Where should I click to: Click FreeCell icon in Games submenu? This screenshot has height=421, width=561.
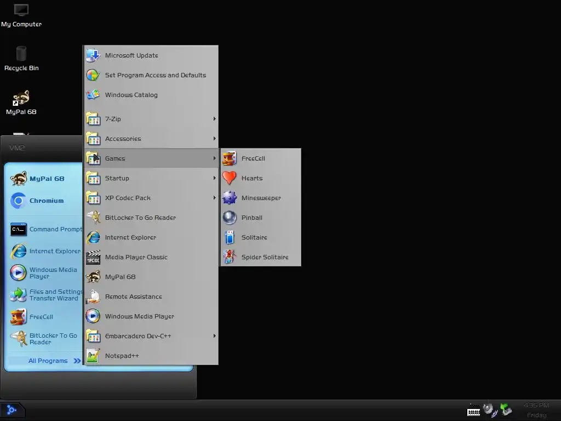[230, 158]
